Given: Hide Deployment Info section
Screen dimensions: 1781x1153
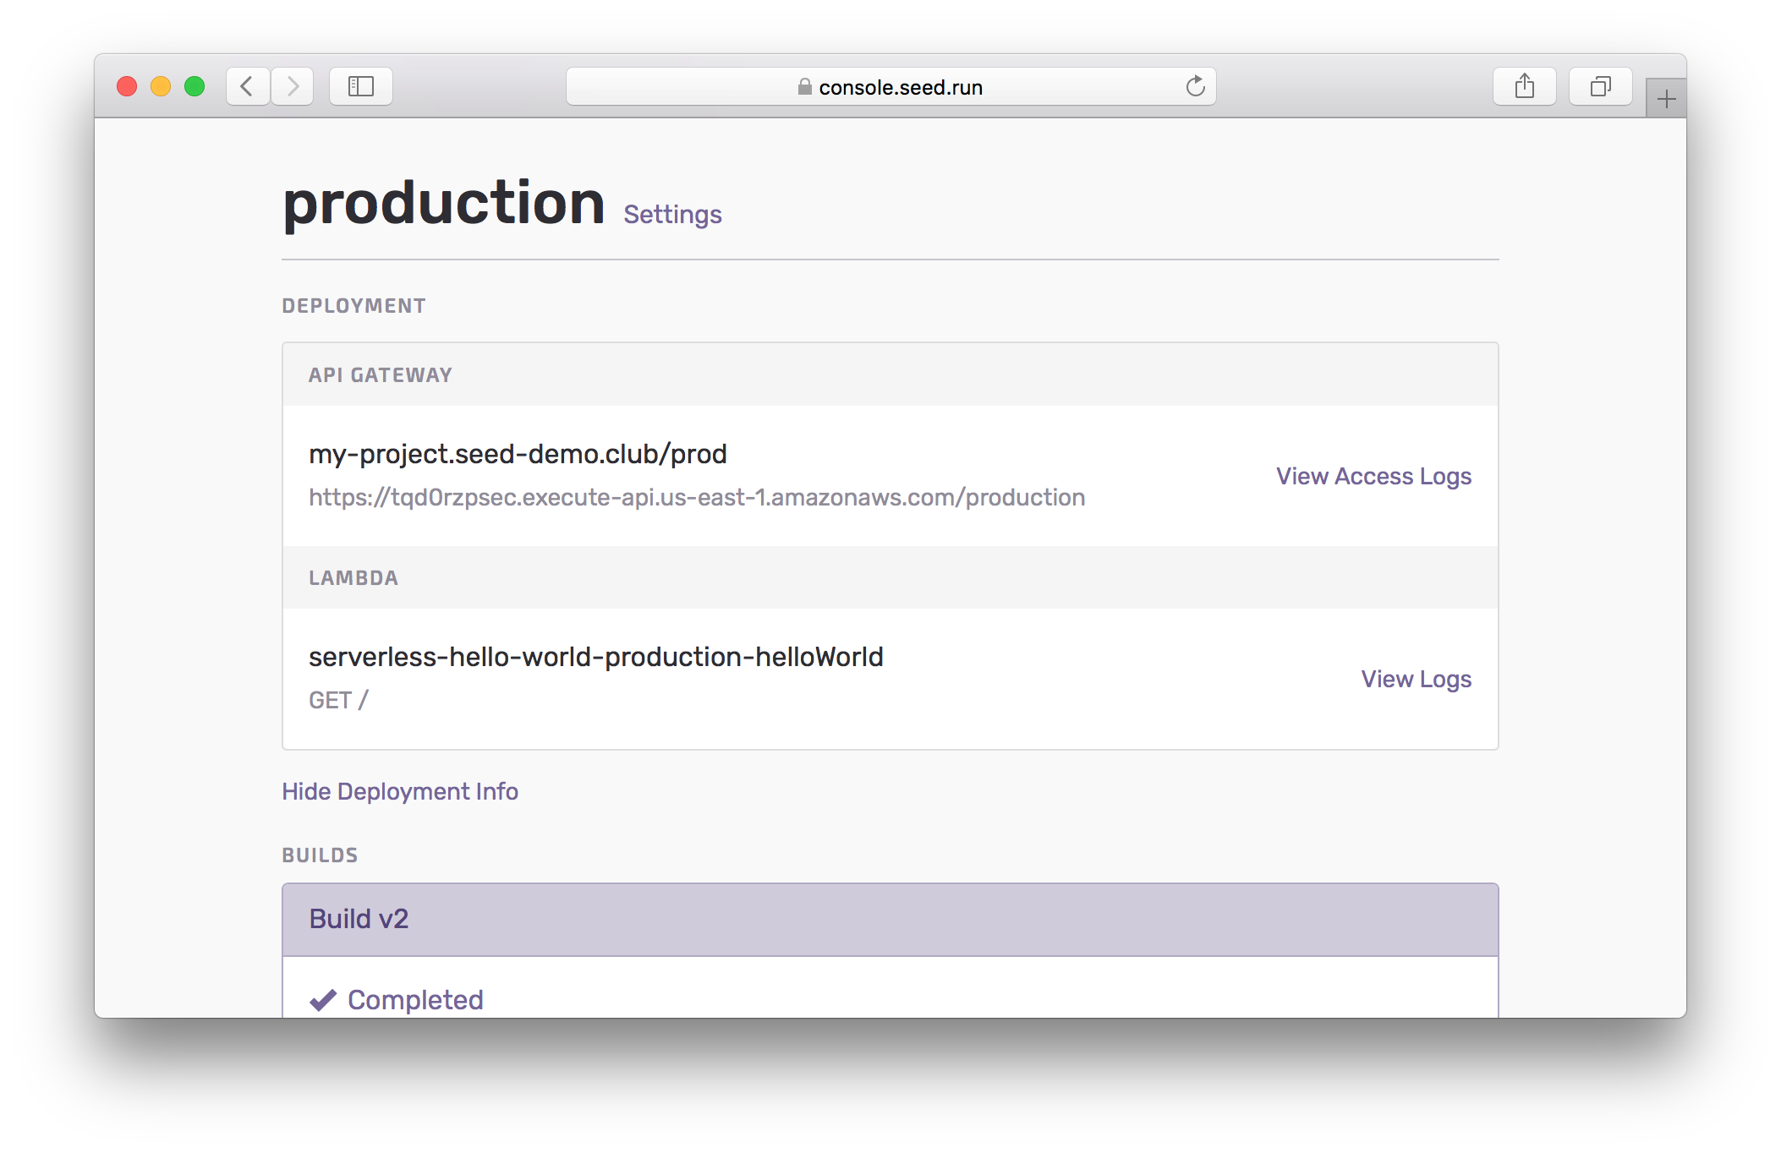Looking at the screenshot, I should [x=399, y=791].
